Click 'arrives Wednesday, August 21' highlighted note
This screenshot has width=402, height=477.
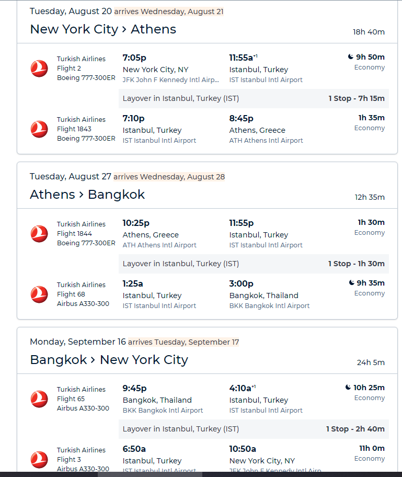click(x=169, y=12)
